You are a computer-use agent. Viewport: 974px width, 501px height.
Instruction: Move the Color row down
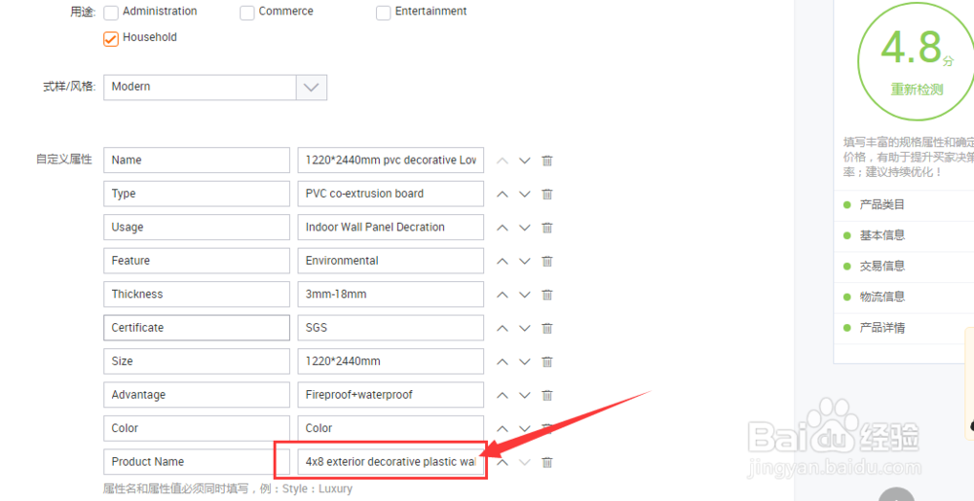[x=525, y=429]
